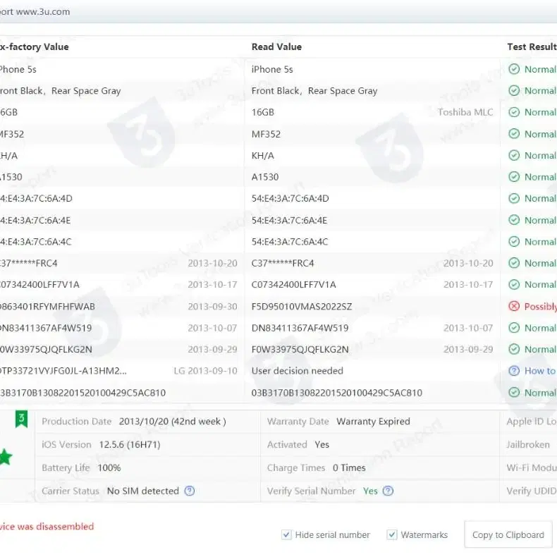Click green check icon in 03B3170B1308 row

pyautogui.click(x=514, y=393)
